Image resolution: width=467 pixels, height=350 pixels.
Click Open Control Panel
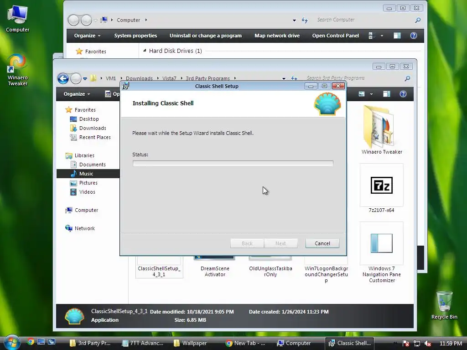click(335, 36)
